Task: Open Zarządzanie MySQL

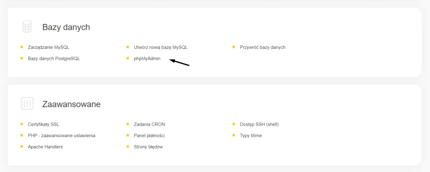Action: [49, 47]
